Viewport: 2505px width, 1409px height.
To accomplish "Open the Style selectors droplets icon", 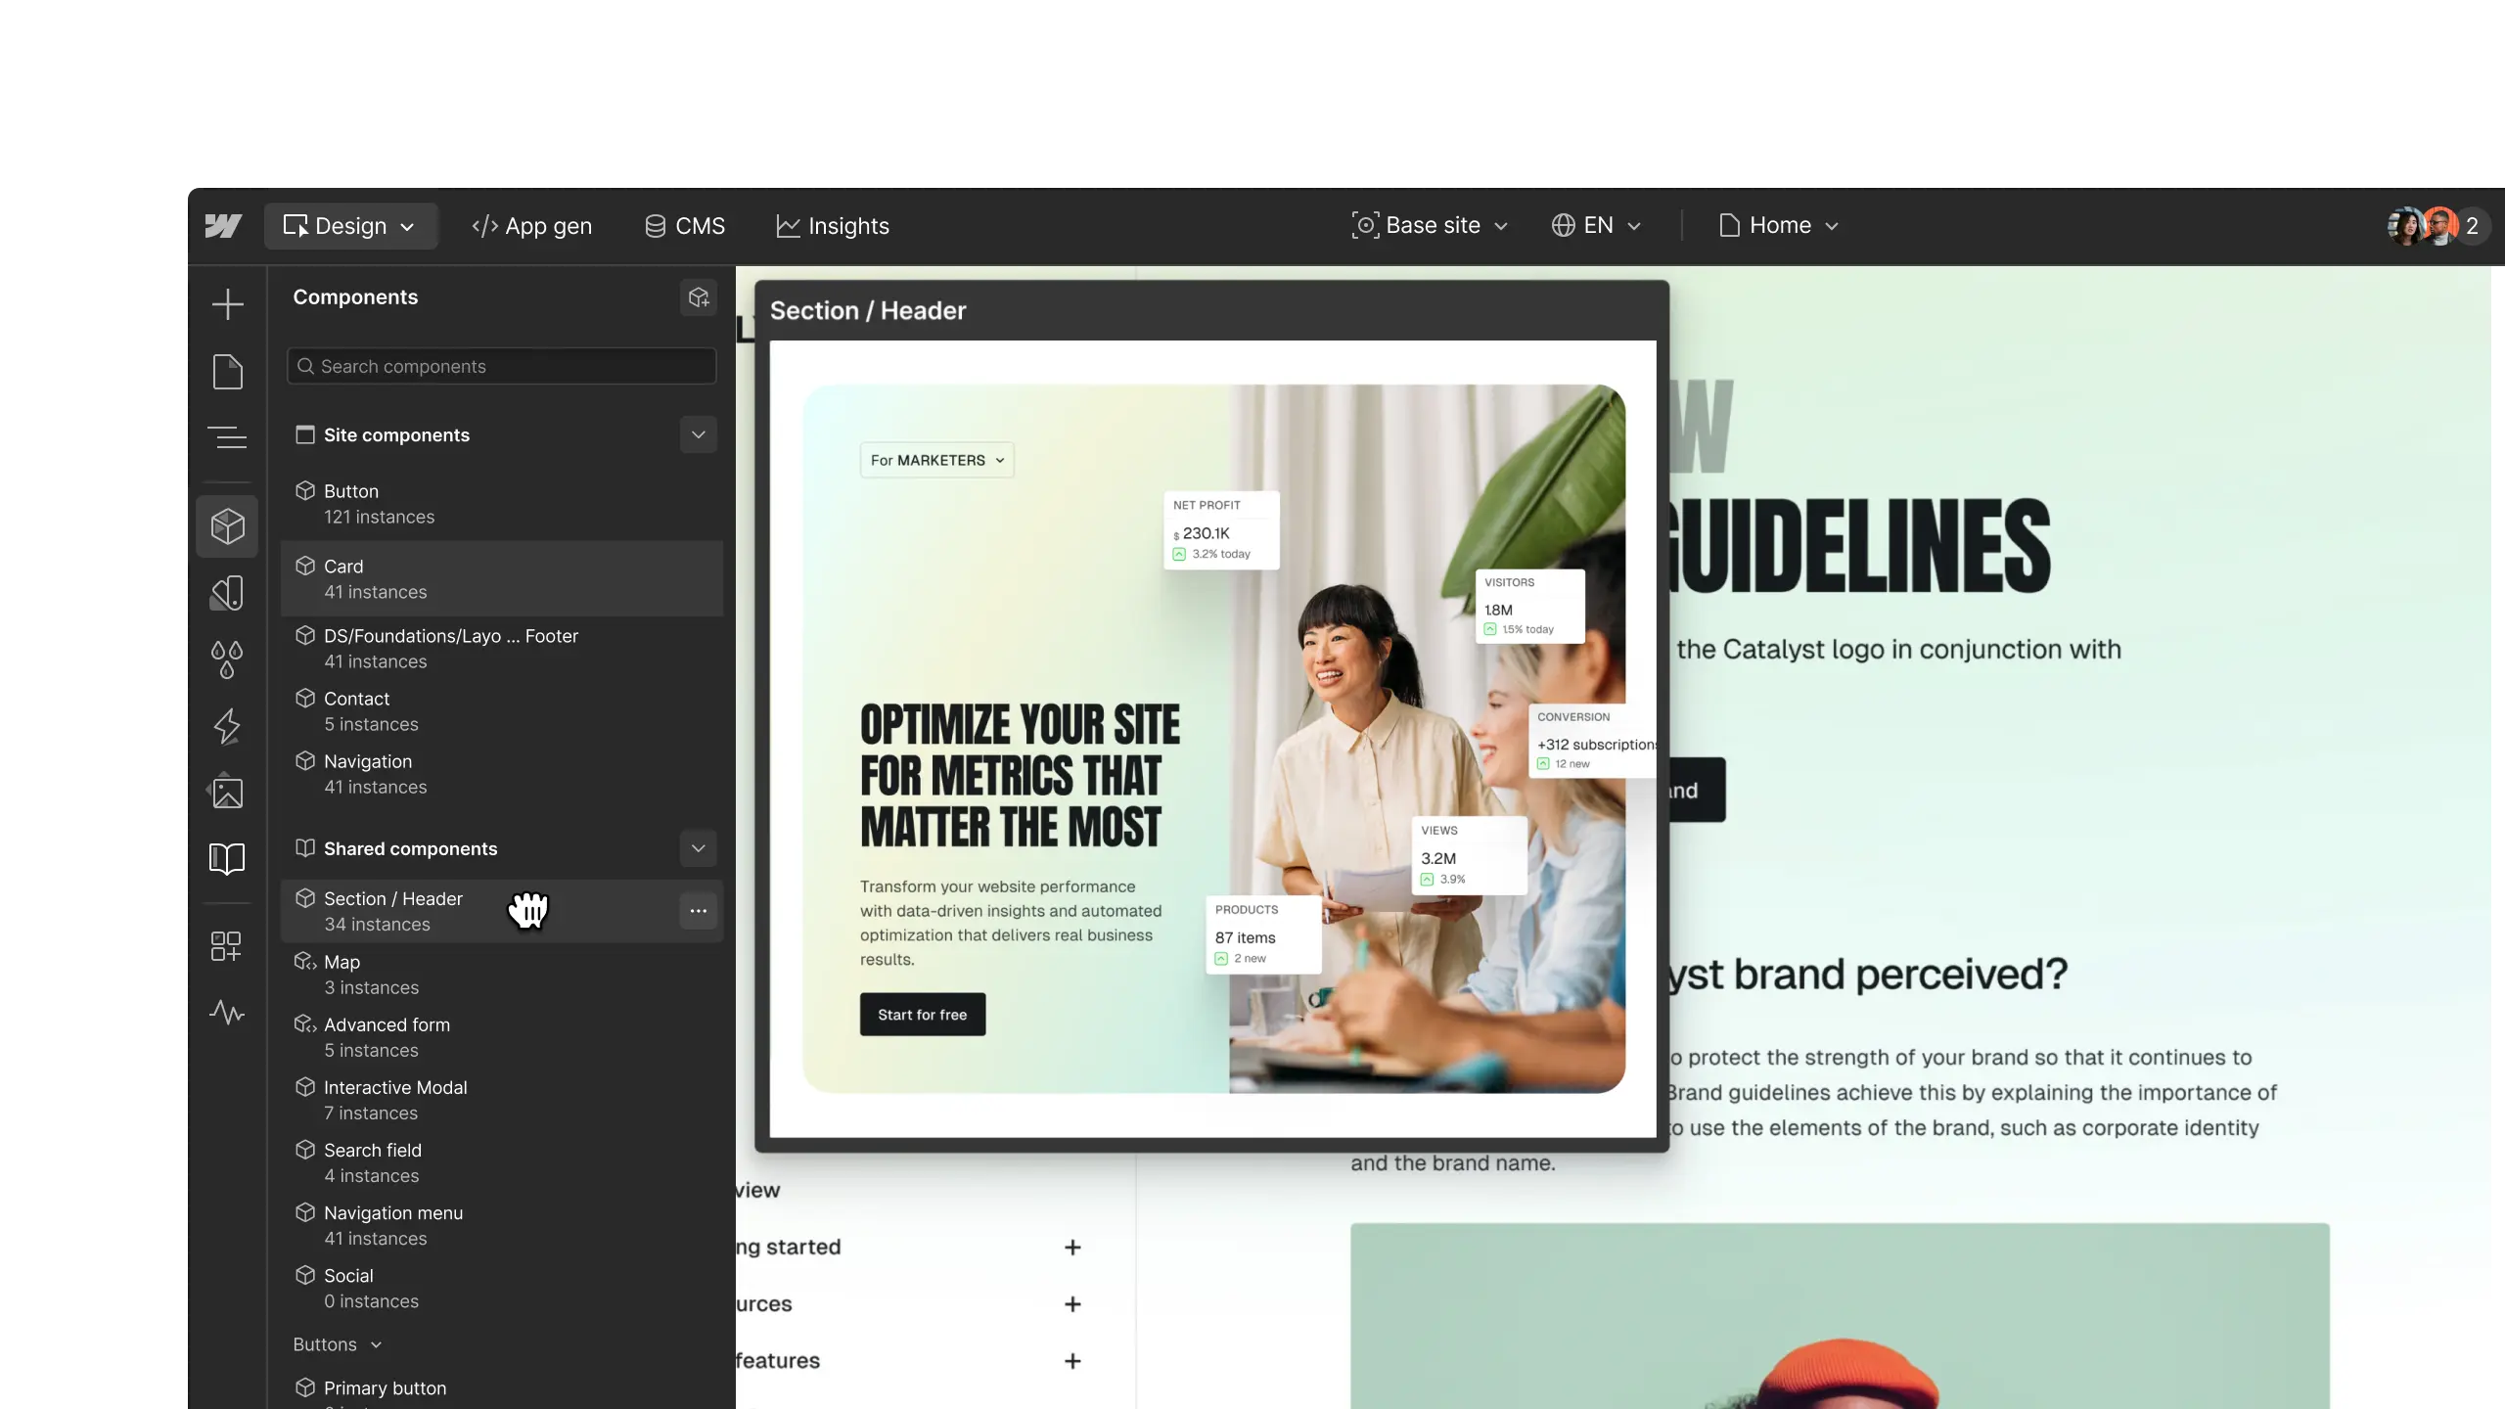I will [x=227, y=659].
